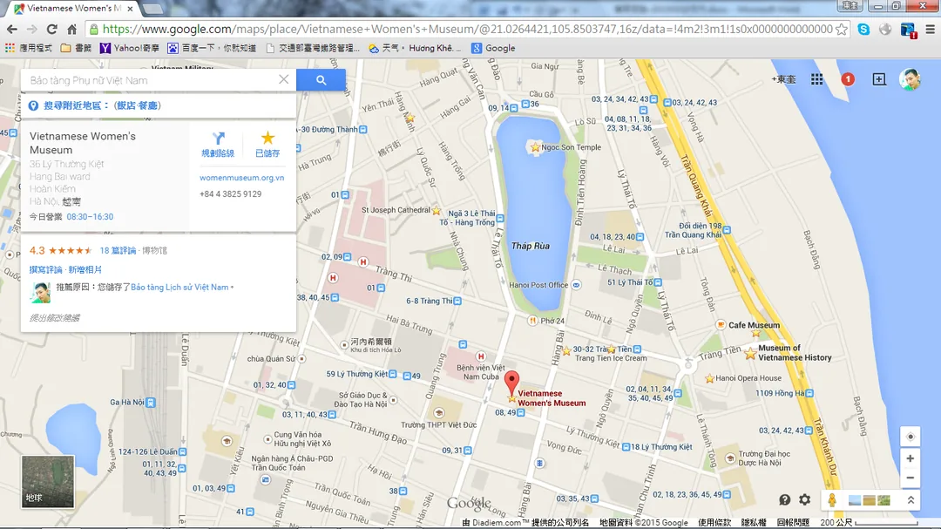Click the report a problem link in footer
This screenshot has height=529, width=941.
[794, 523]
